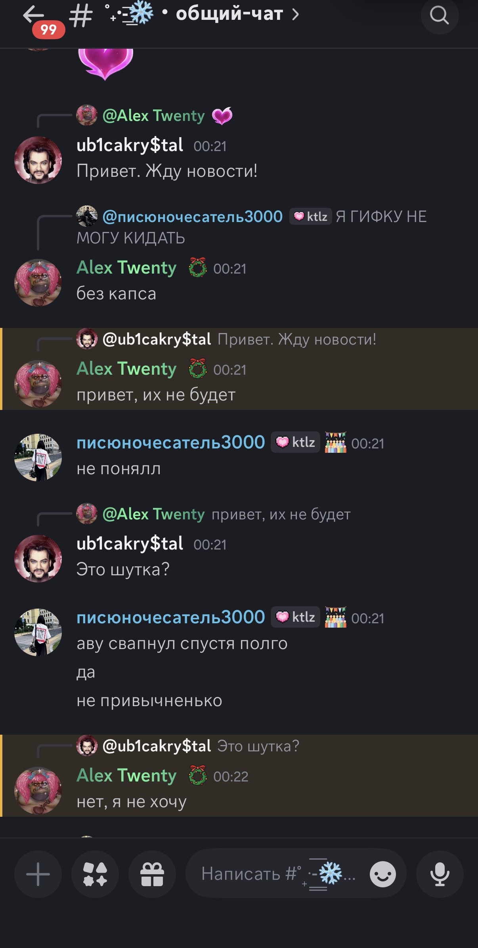This screenshot has width=478, height=948.
Task: Tap the wreath badge next to Alex Twenty 00:22
Action: point(197,776)
